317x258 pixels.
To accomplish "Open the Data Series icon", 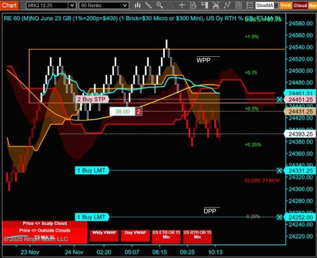I will (x=216, y=5).
